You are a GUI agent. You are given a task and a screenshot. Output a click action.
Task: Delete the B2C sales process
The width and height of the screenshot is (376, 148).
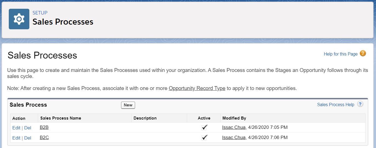(x=28, y=138)
